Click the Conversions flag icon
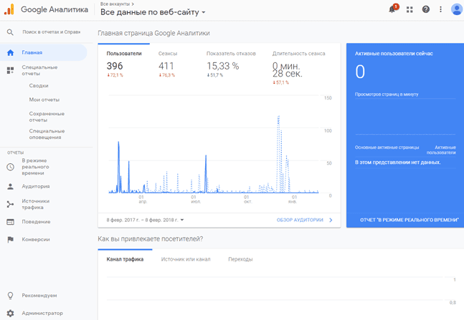The height and width of the screenshot is (320, 464). (x=10, y=239)
